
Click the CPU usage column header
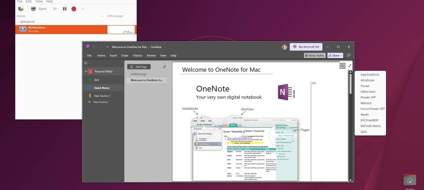pyautogui.click(x=115, y=16)
